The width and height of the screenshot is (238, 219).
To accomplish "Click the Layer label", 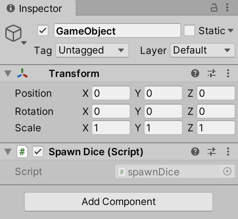I will pyautogui.click(x=153, y=51).
